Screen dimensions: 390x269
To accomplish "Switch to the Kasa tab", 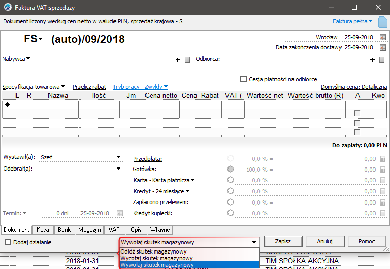I will pos(43,230).
